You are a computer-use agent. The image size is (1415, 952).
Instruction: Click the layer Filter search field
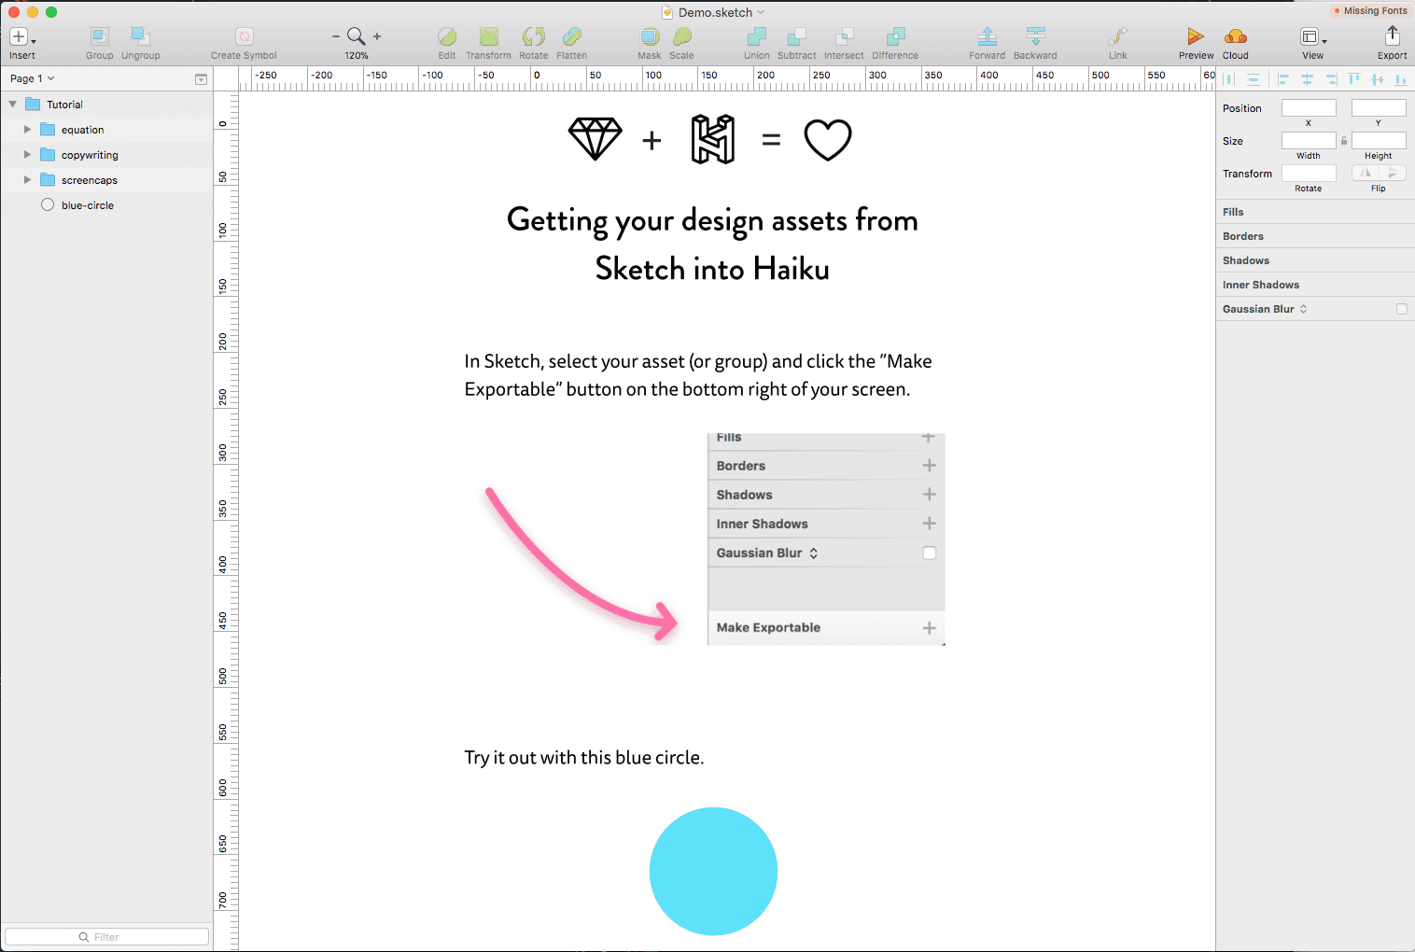pos(106,936)
